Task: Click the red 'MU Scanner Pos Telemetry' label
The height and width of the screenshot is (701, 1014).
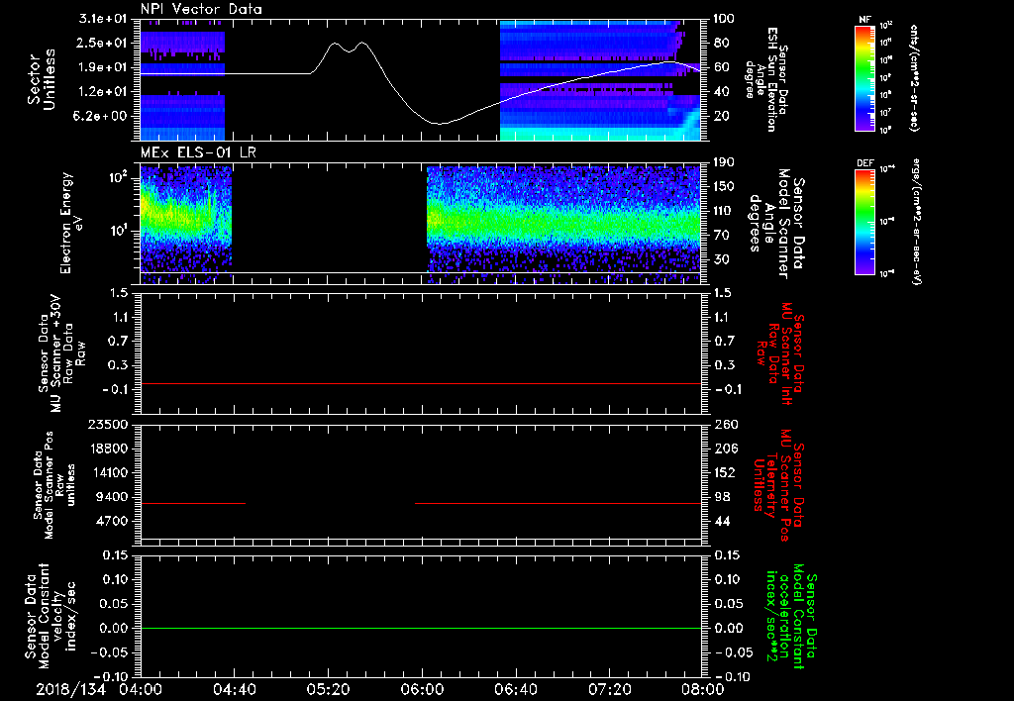Action: [778, 485]
